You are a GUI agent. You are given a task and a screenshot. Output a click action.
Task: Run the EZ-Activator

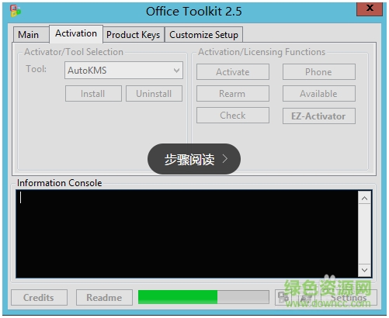tap(319, 116)
